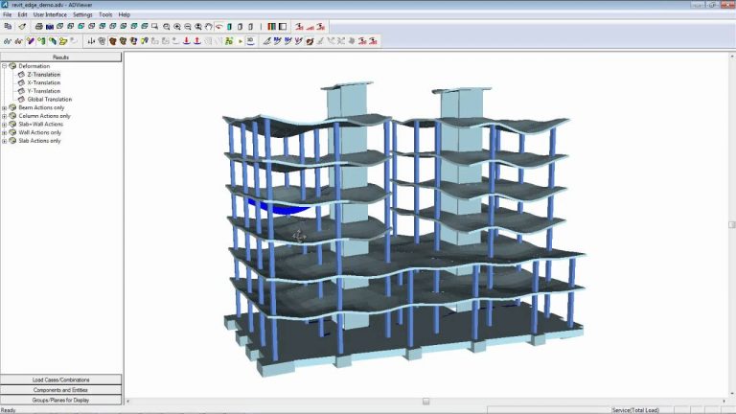736x414 pixels.
Task: Click the red curved rotate arrow icon
Action: (x=218, y=27)
